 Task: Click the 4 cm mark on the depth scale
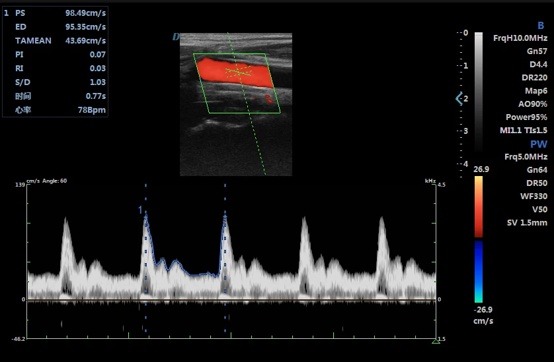pos(465,164)
